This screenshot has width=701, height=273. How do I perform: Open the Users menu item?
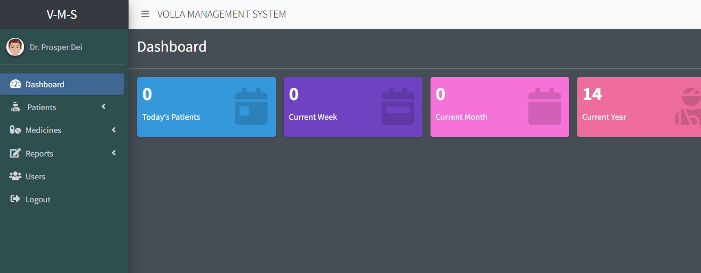click(x=62, y=176)
